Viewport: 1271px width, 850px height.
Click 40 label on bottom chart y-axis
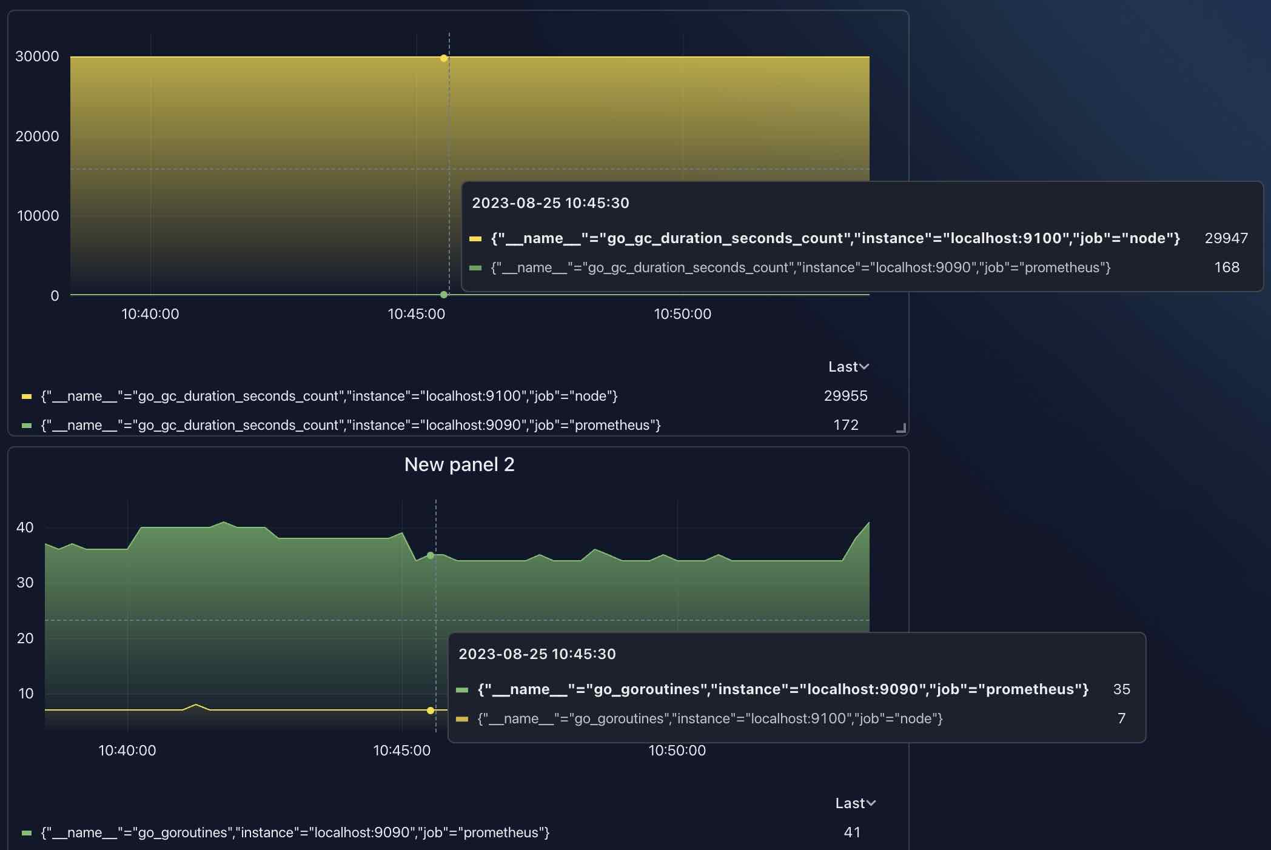coord(25,527)
